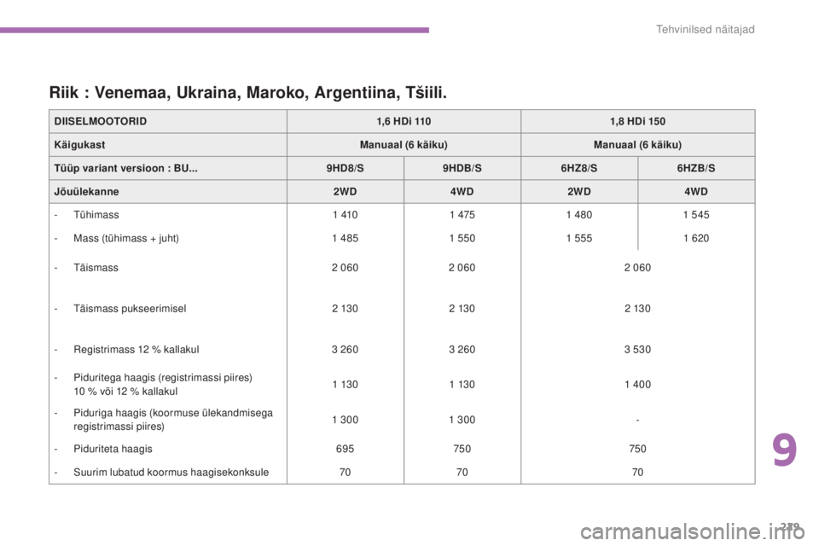Click 'Manuaal (6 käiku)' under 1,6 HDi 110
The width and height of the screenshot is (819, 546).
[x=404, y=145]
